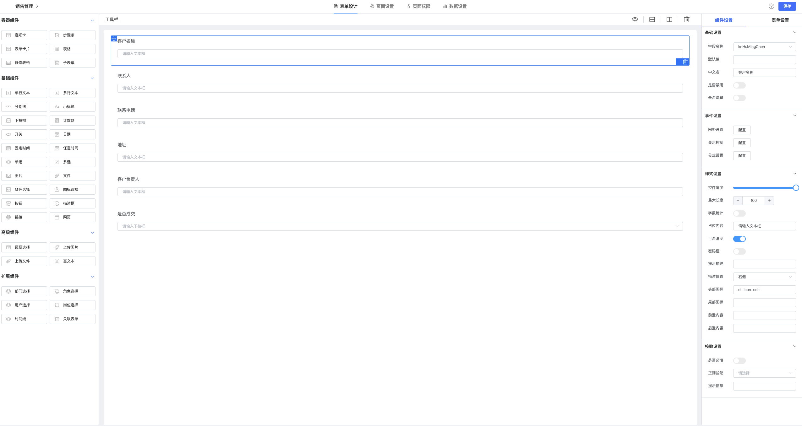Enable the 是否禁用 switch
The height and width of the screenshot is (426, 802).
tap(739, 85)
